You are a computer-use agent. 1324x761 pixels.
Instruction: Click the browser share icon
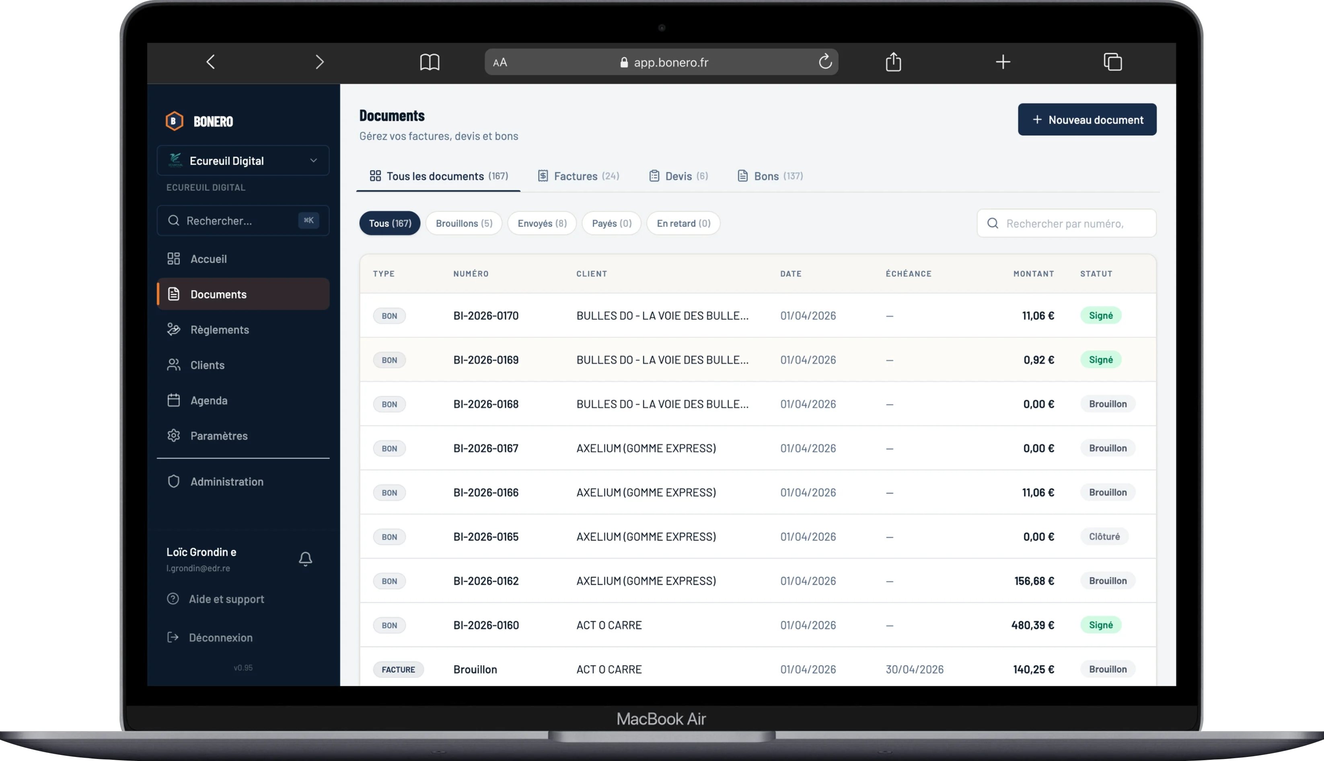click(893, 62)
